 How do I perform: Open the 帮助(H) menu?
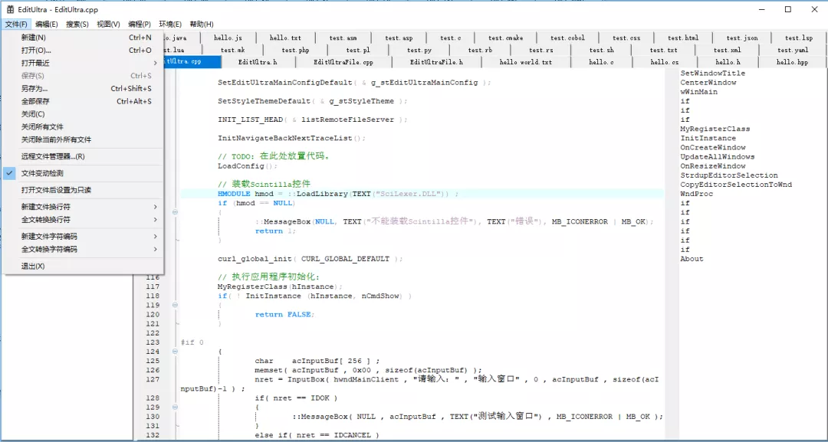(201, 25)
